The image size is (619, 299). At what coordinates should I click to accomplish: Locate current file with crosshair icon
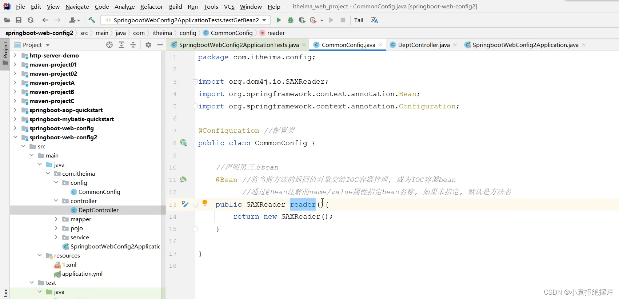109,45
